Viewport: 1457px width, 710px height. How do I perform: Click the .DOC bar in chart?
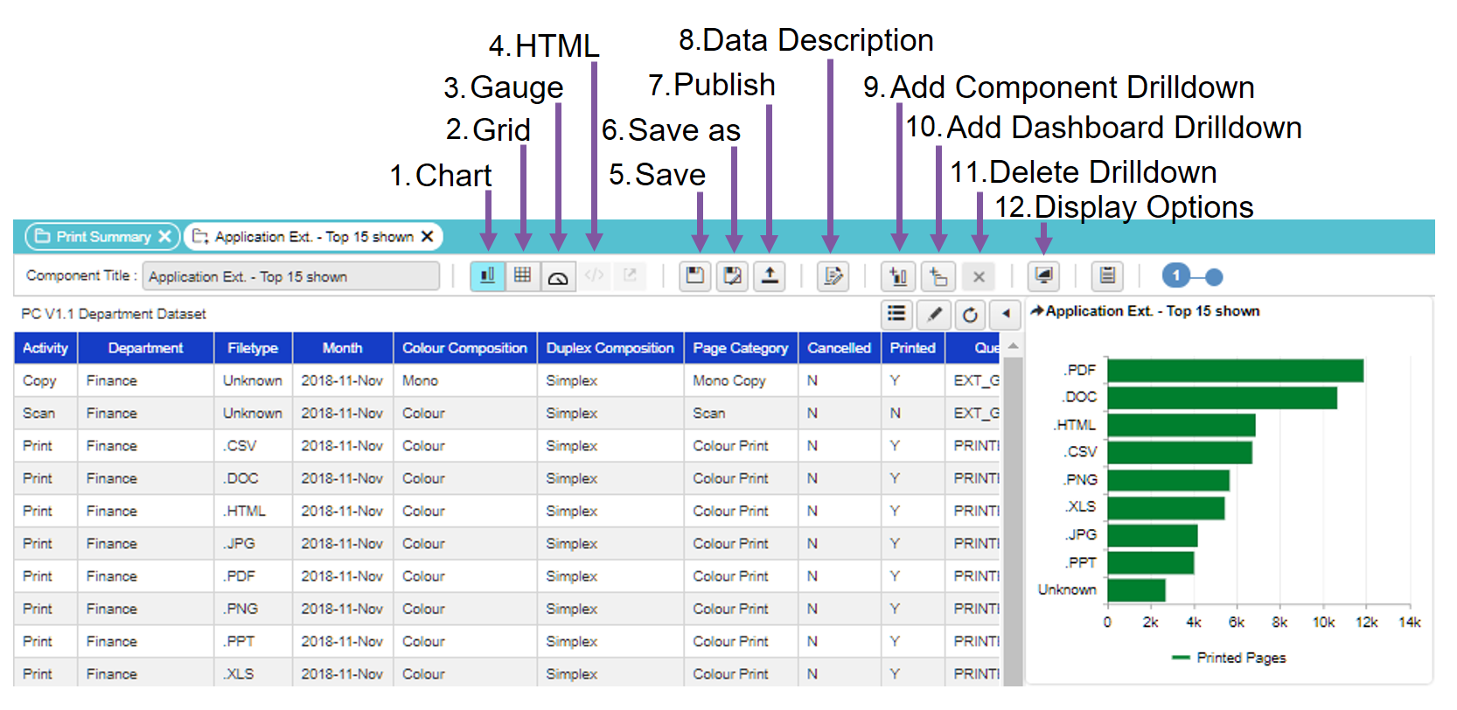[1223, 398]
